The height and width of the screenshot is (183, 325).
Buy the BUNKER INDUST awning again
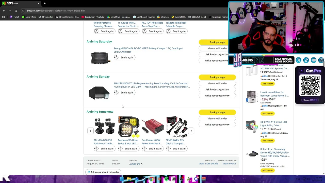coord(124,93)
